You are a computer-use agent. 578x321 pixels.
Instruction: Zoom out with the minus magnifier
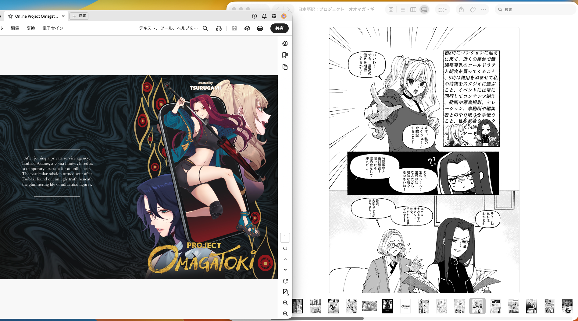pyautogui.click(x=285, y=314)
